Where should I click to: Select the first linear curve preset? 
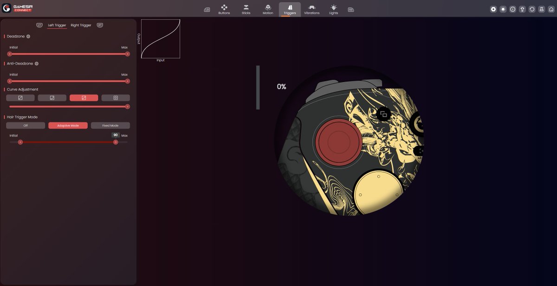click(x=20, y=98)
